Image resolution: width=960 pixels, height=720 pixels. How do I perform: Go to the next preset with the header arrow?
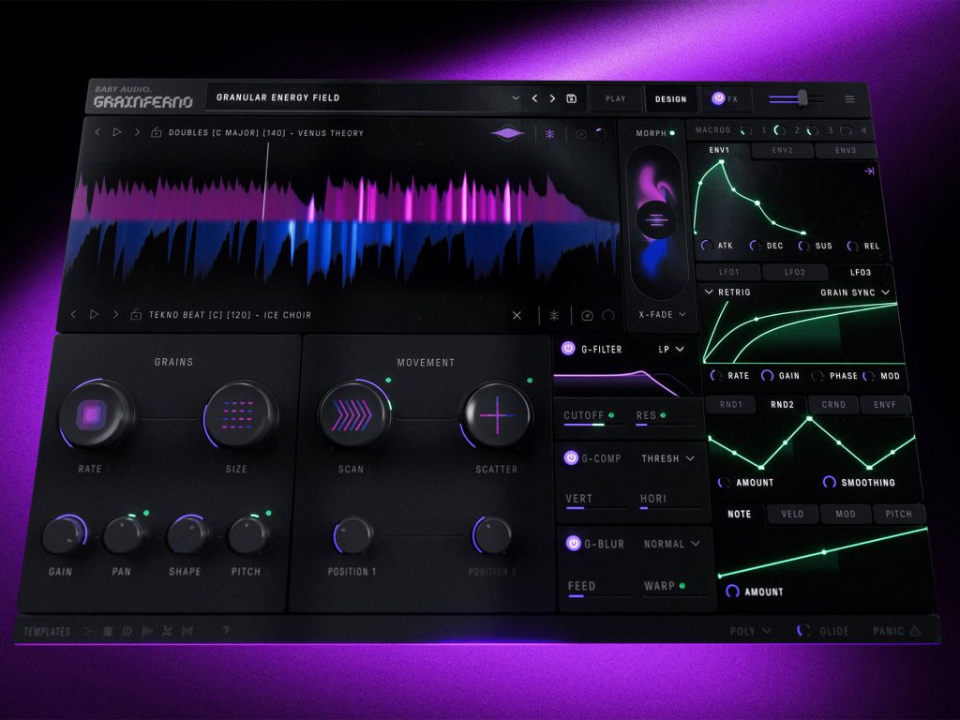tap(552, 98)
